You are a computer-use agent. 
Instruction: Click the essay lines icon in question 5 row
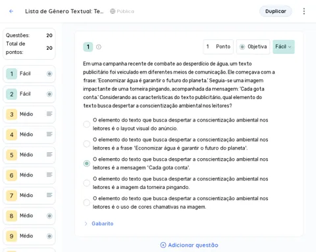[x=49, y=154]
